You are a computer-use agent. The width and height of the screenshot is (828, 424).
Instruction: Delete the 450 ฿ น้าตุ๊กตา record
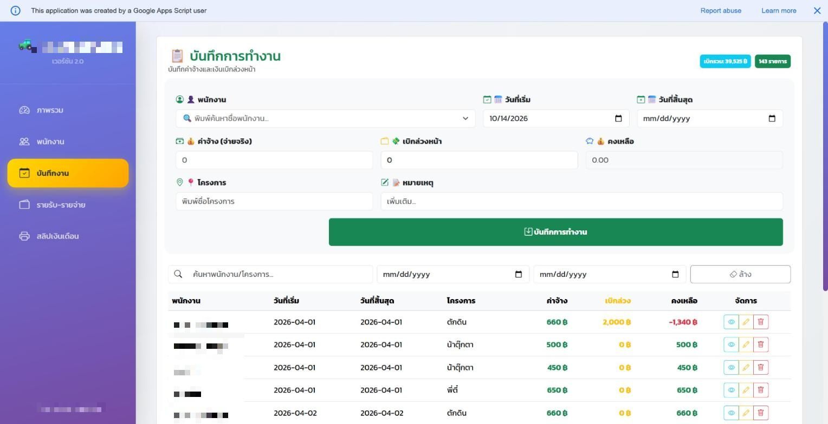pyautogui.click(x=761, y=367)
